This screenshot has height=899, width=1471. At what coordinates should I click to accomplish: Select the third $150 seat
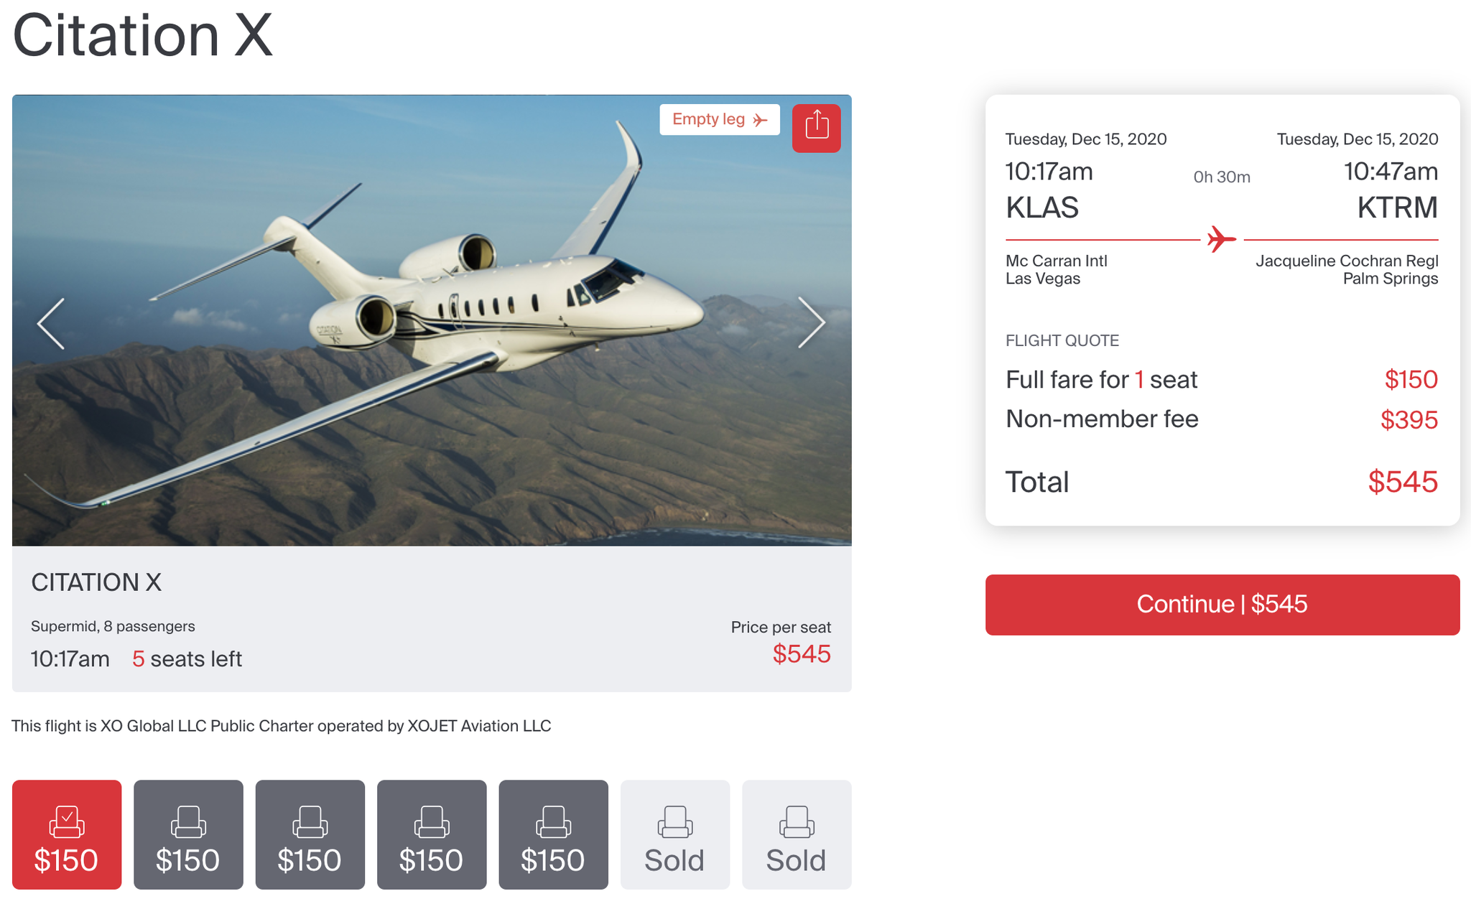(x=310, y=835)
